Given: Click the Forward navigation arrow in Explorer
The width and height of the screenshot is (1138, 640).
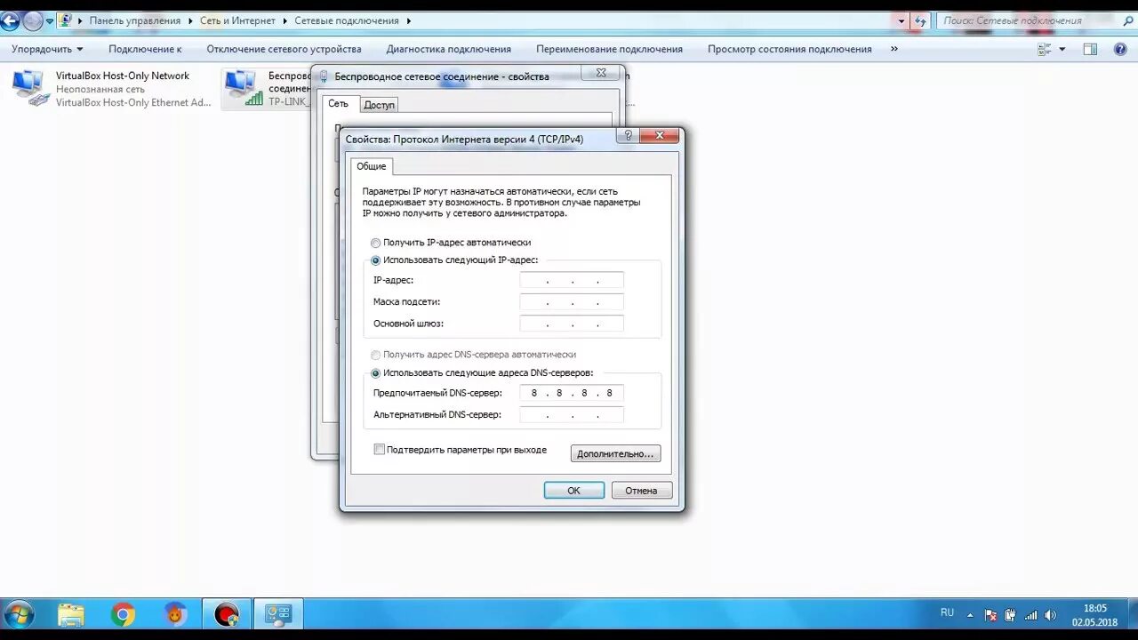Looking at the screenshot, I should [32, 20].
